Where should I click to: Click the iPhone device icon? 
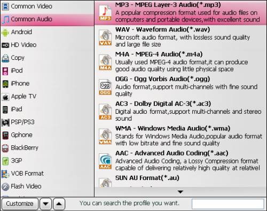click(5, 84)
